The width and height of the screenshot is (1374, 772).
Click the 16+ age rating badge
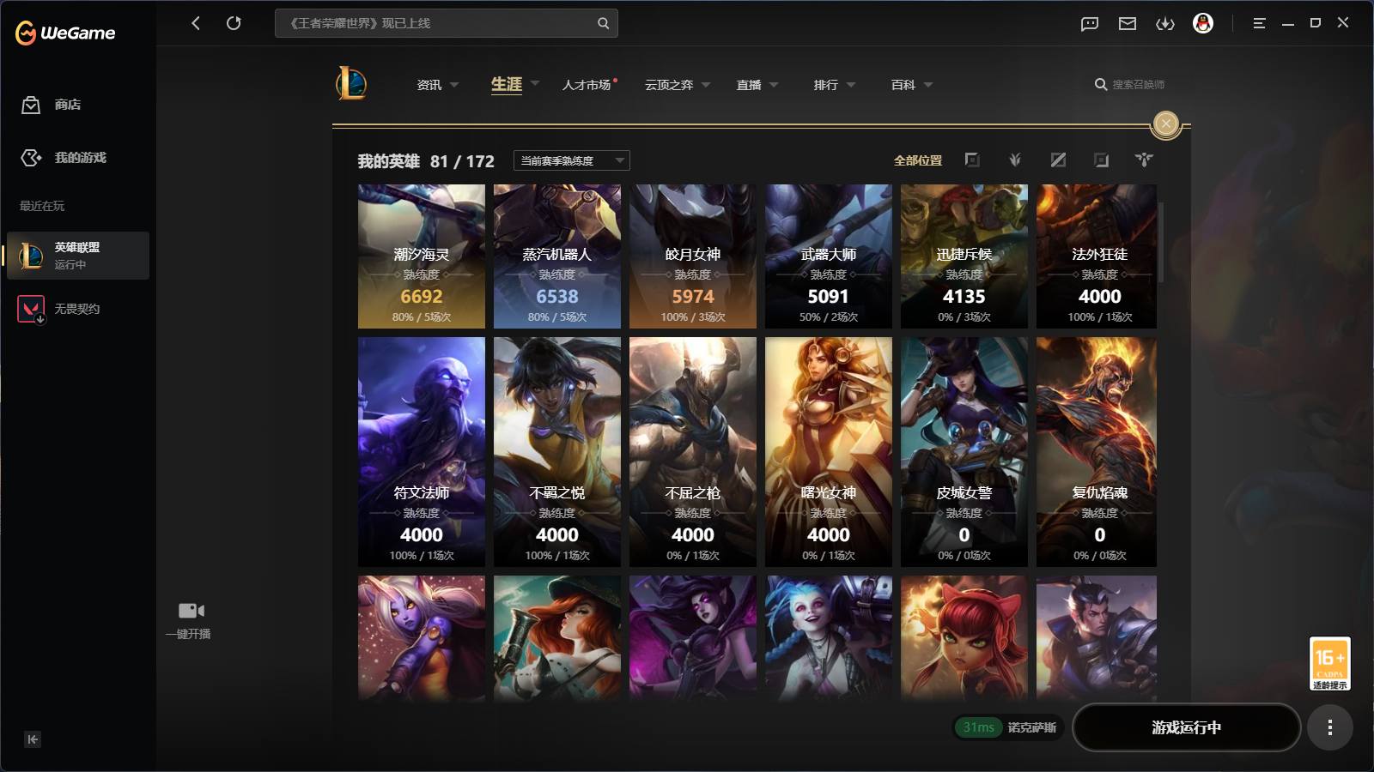pyautogui.click(x=1329, y=663)
